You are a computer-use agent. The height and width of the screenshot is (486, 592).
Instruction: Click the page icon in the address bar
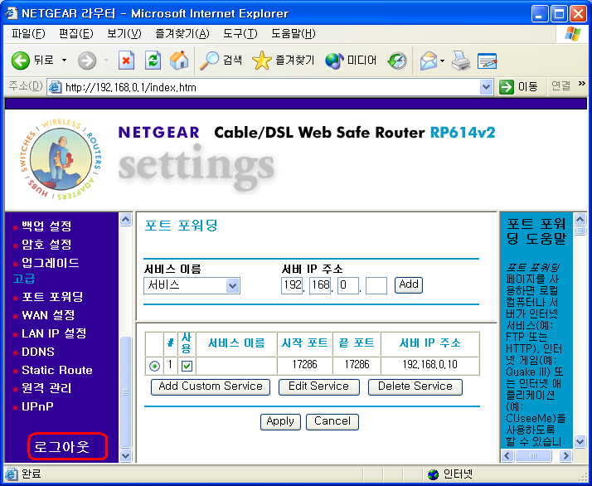[x=56, y=87]
